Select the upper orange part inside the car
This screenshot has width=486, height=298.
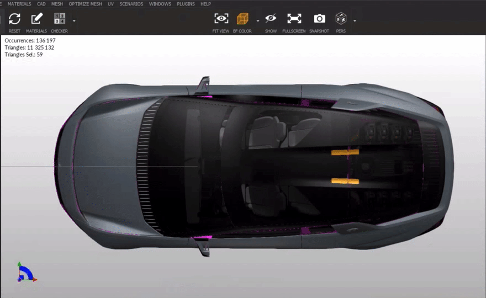pyautogui.click(x=345, y=152)
